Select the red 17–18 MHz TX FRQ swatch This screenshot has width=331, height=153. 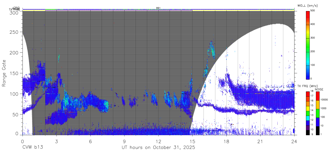coord(308,94)
